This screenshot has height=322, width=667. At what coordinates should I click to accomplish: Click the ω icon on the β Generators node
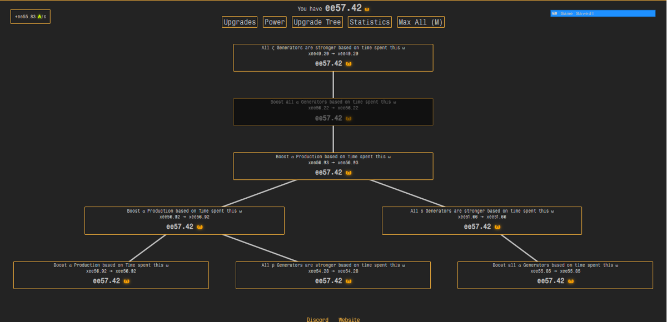click(x=348, y=281)
